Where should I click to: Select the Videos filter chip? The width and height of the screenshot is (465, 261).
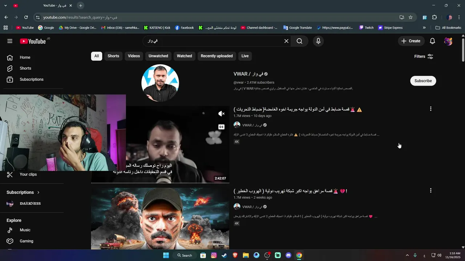[x=134, y=56]
